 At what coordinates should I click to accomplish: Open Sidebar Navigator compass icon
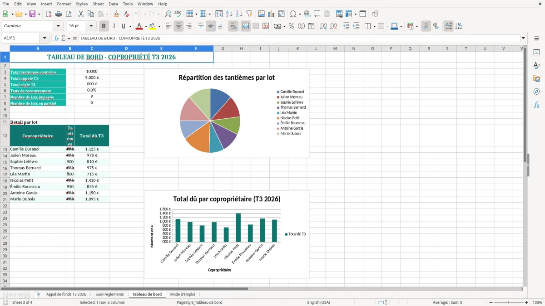point(536,92)
